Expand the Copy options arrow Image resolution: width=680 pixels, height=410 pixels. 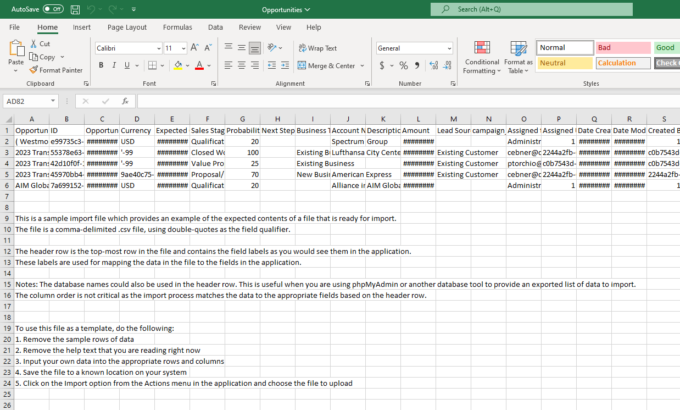click(x=62, y=57)
